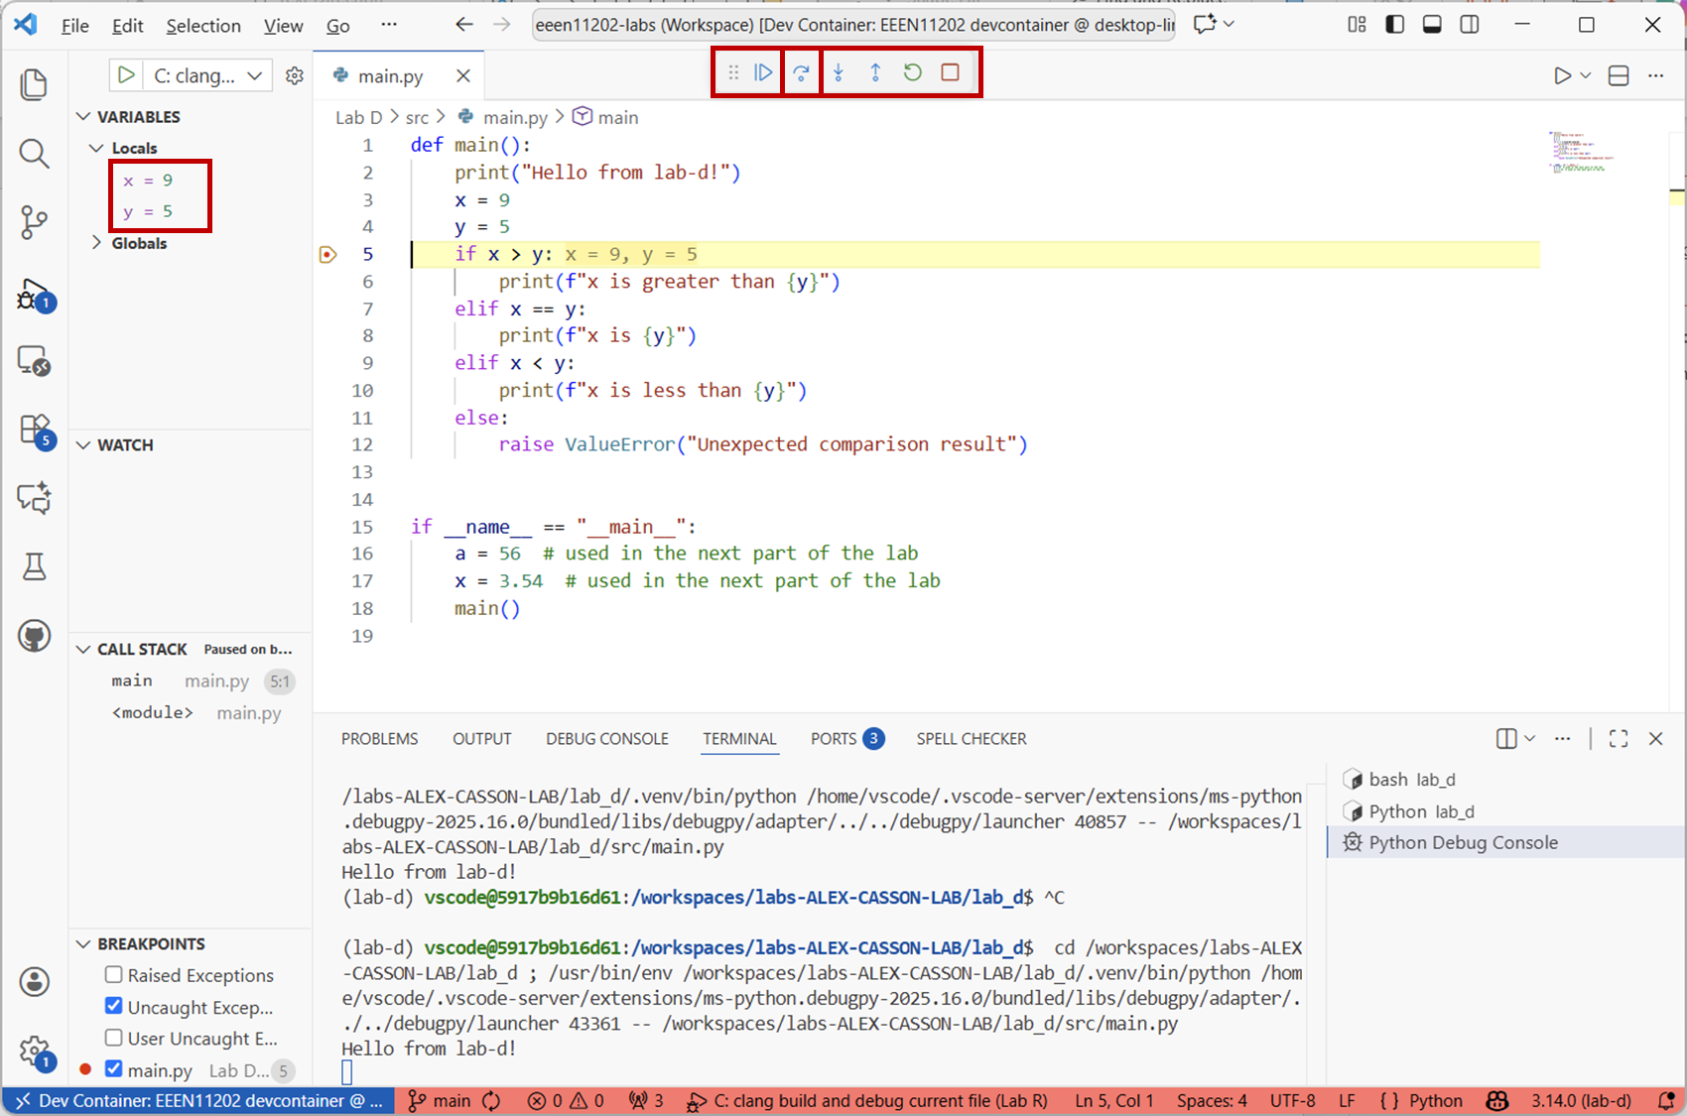
Task: Expand the Globals variables group
Action: [x=96, y=243]
